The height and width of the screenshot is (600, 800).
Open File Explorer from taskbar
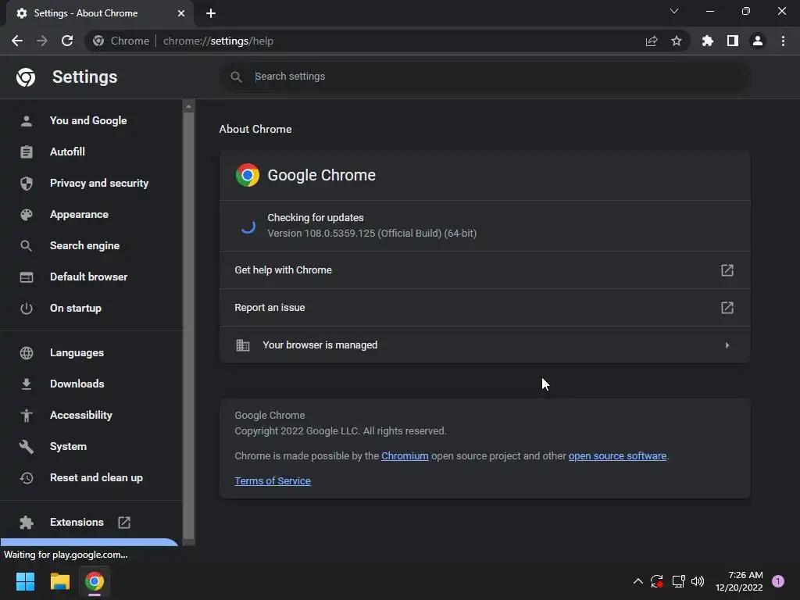click(59, 581)
